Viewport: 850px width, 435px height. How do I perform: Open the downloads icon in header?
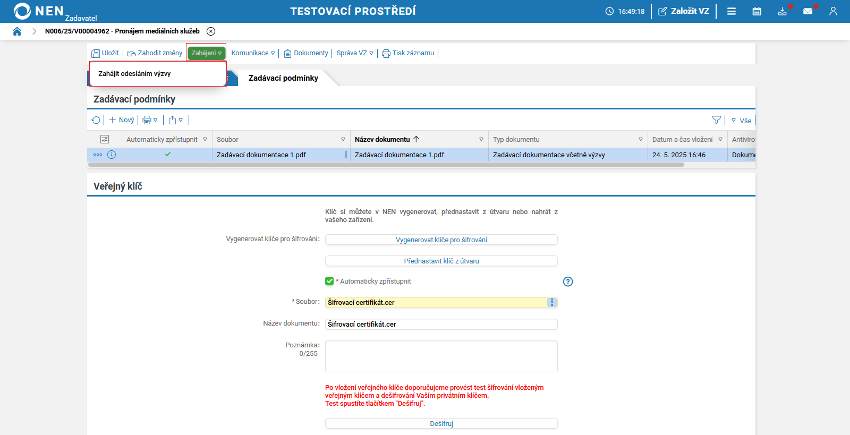point(783,11)
